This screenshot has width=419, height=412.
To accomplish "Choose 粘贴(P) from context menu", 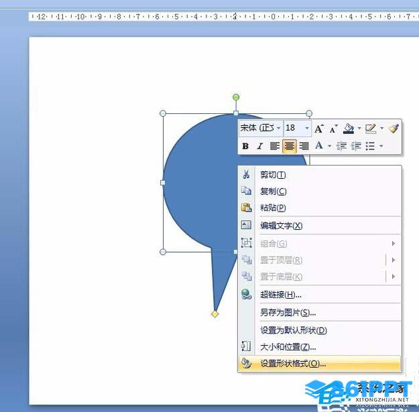I will click(x=320, y=208).
